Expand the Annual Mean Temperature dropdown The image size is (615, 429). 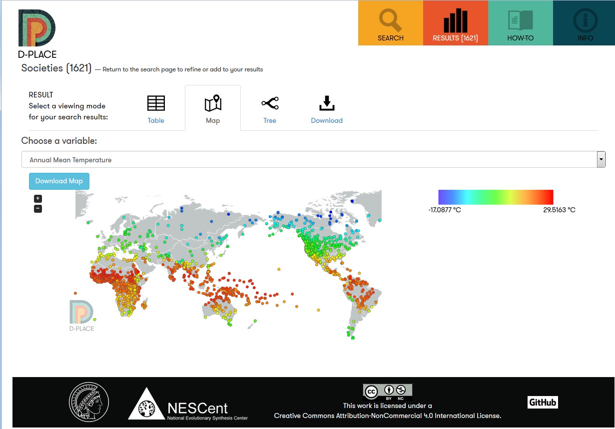point(310,160)
